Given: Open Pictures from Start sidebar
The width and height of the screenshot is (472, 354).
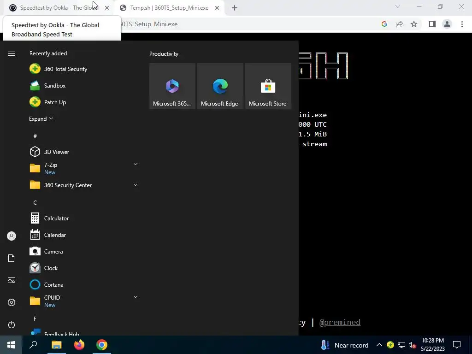Looking at the screenshot, I should click(x=12, y=280).
